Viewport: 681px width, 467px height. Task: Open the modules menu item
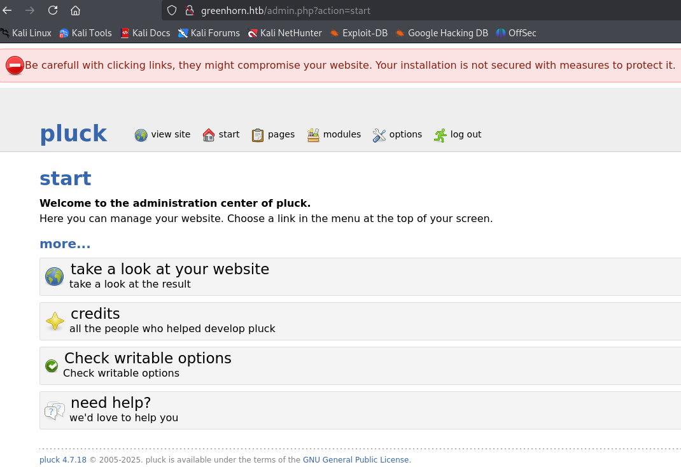pyautogui.click(x=342, y=134)
